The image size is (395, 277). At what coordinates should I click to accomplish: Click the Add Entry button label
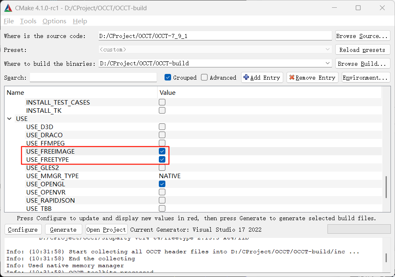265,77
